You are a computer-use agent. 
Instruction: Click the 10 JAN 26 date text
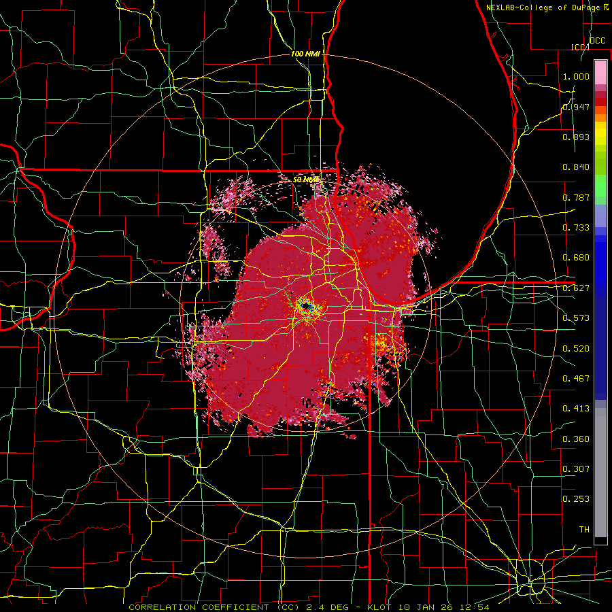[426, 607]
